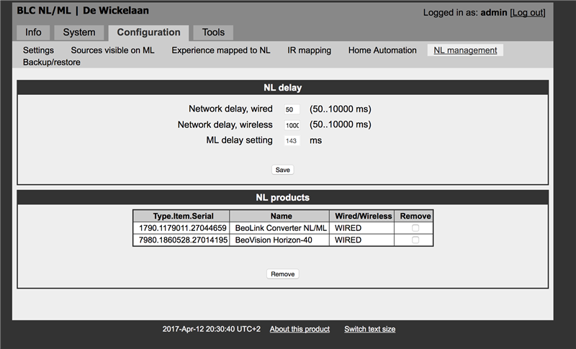Check Remove for BeoLink Converter NL/ML
Image resolution: width=576 pixels, height=349 pixels.
(x=415, y=228)
